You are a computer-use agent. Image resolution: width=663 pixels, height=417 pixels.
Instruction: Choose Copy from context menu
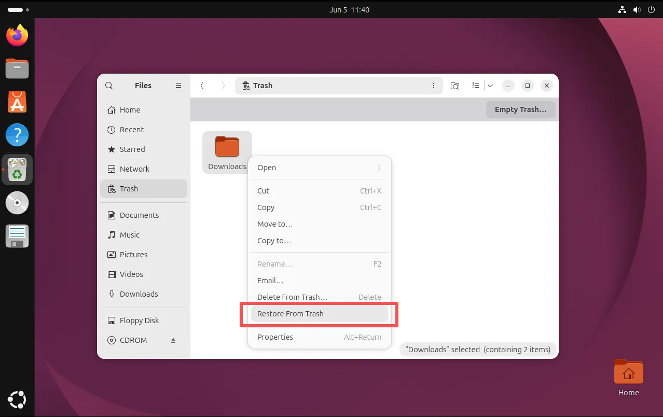(x=319, y=207)
